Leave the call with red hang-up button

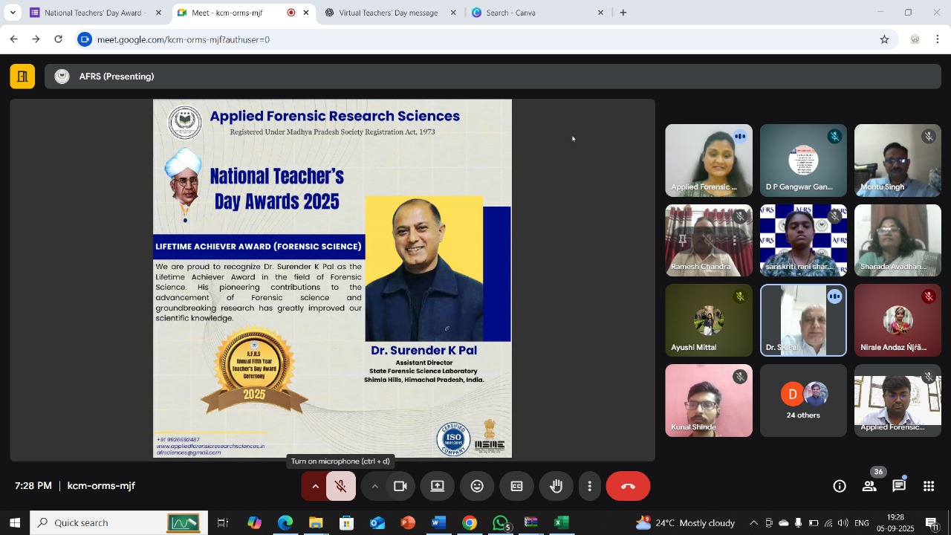click(628, 487)
